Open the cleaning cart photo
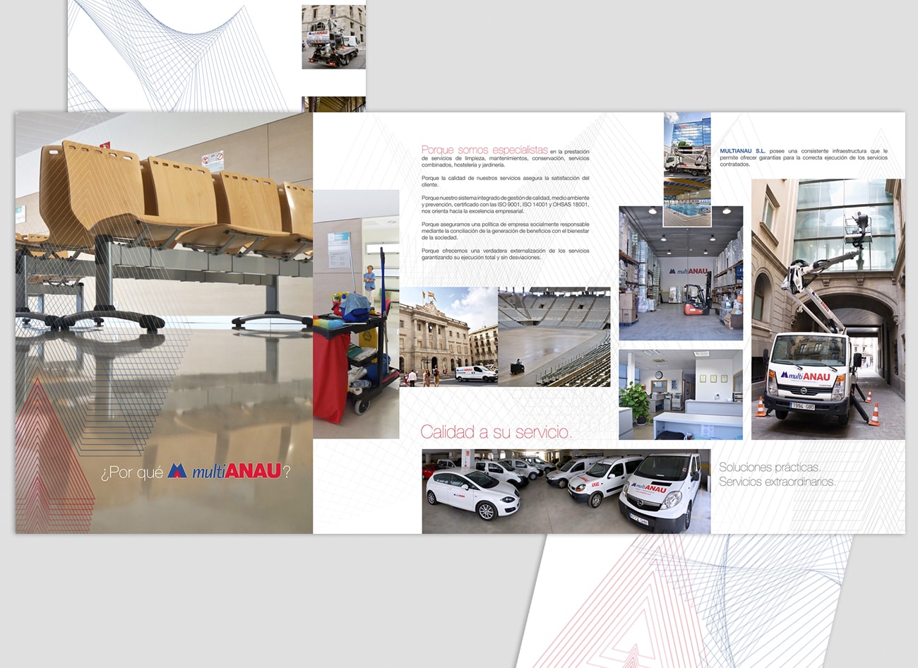This screenshot has height=668, width=918. 356,314
